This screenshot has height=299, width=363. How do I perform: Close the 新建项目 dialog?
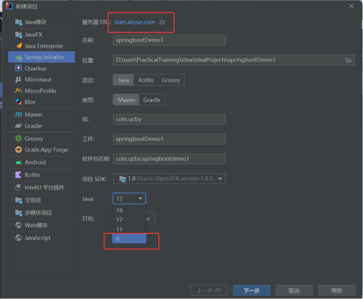(x=352, y=6)
